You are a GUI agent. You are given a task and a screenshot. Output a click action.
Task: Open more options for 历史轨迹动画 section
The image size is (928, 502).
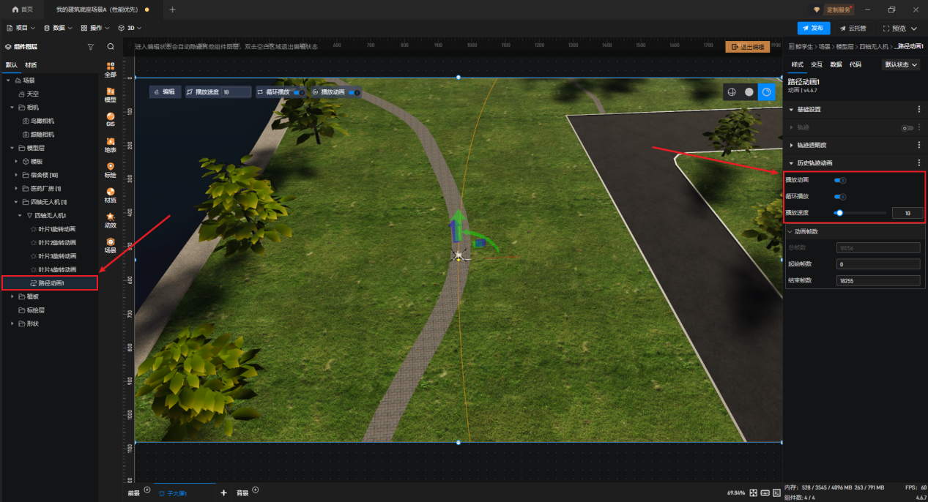[x=919, y=162]
